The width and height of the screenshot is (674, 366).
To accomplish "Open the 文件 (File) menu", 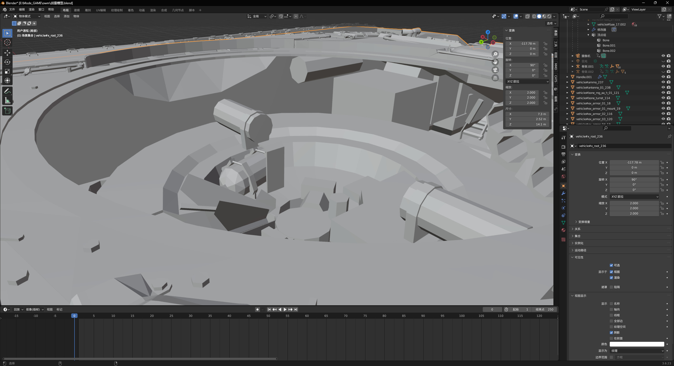I will pos(12,9).
